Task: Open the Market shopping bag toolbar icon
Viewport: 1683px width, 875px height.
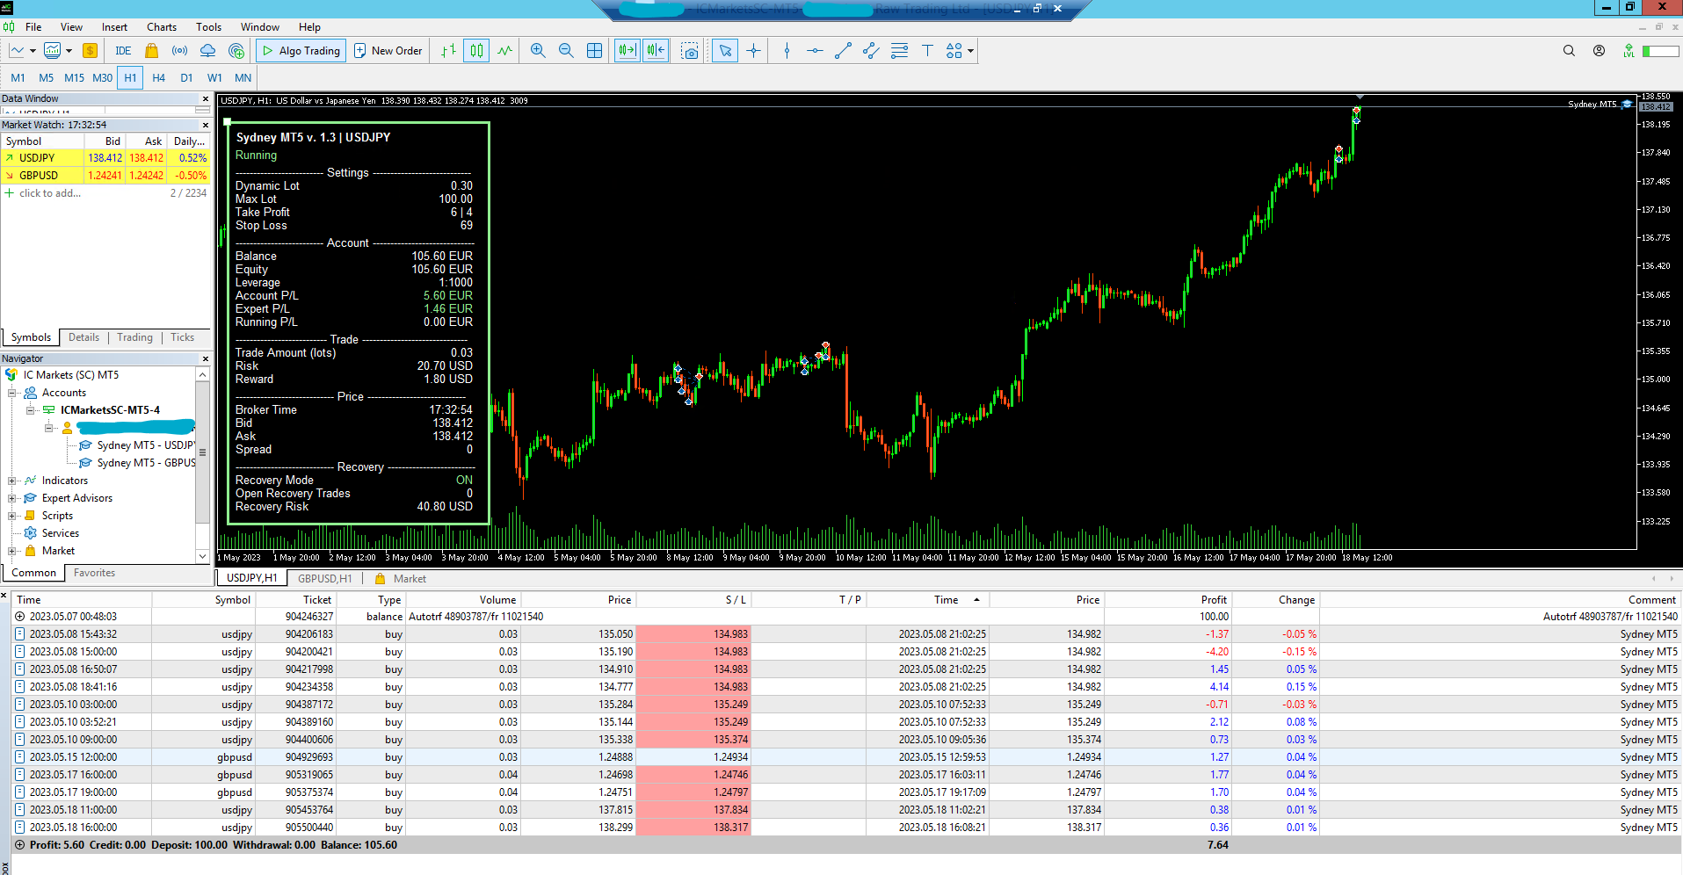Action: point(151,51)
